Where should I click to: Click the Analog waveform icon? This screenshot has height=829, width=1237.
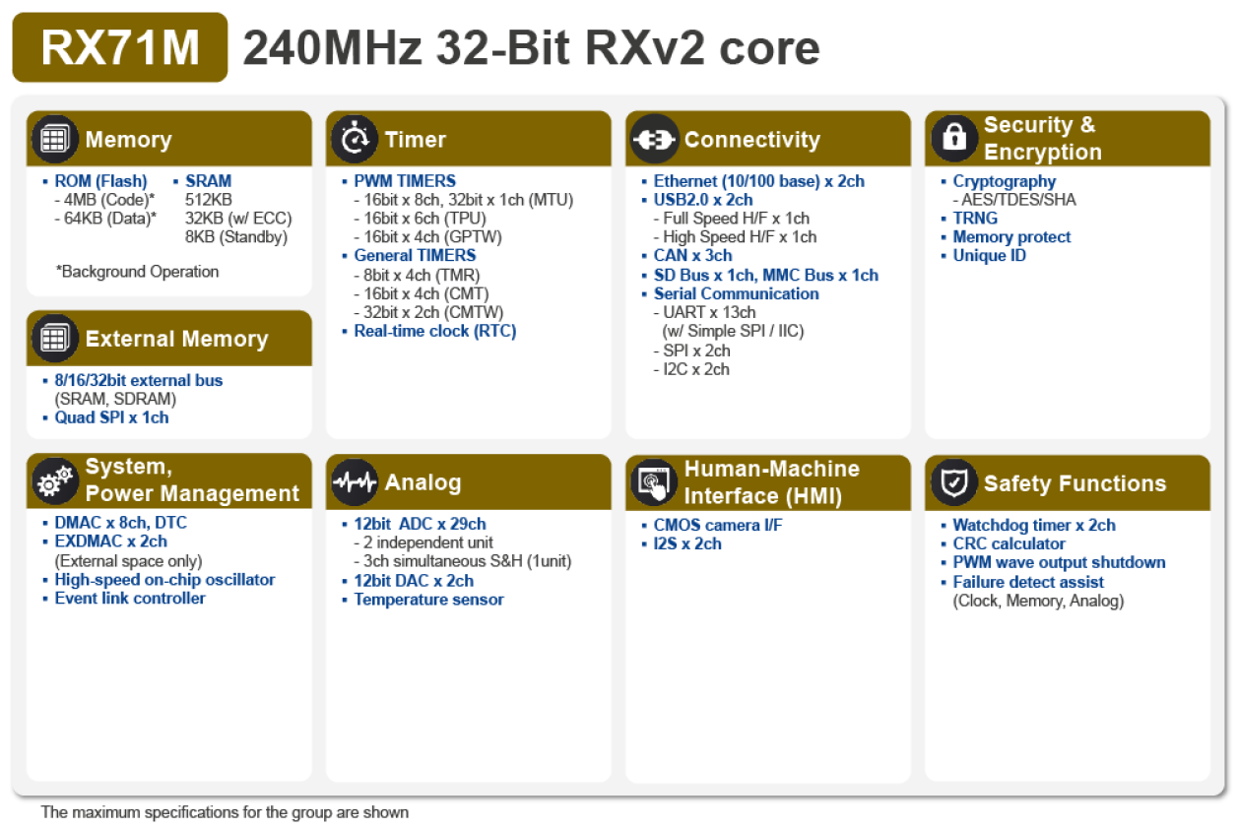coord(354,480)
